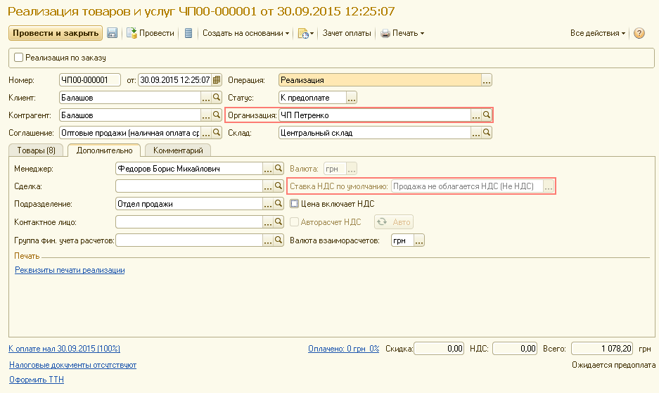Open Реквизиты печати реализации link

[70, 270]
